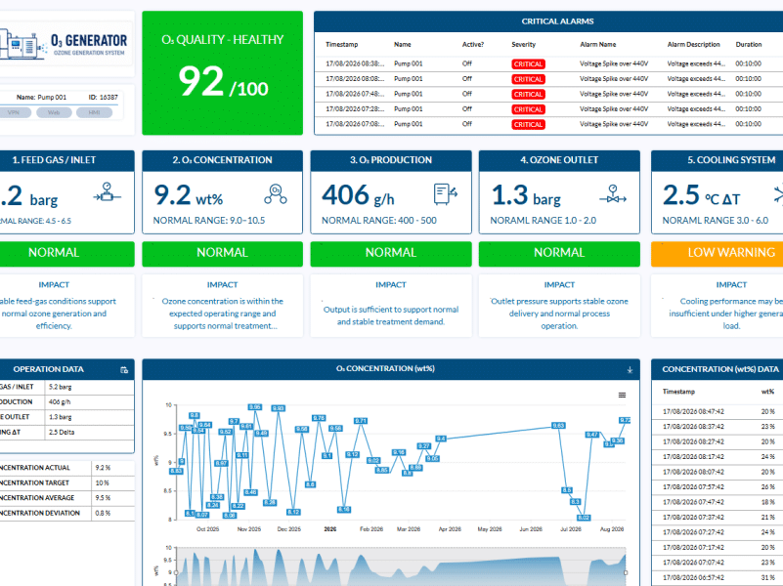Click the 8.02 data point near Jul 2026
This screenshot has height=586, width=783.
[584, 518]
